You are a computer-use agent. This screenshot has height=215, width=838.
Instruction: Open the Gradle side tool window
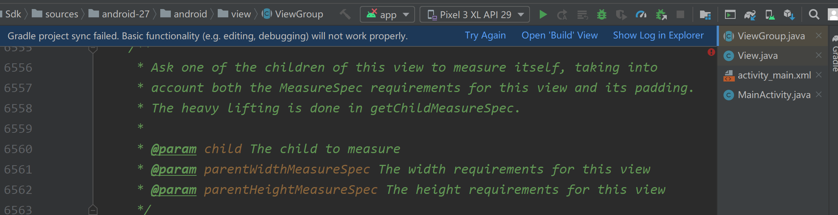coord(835,54)
